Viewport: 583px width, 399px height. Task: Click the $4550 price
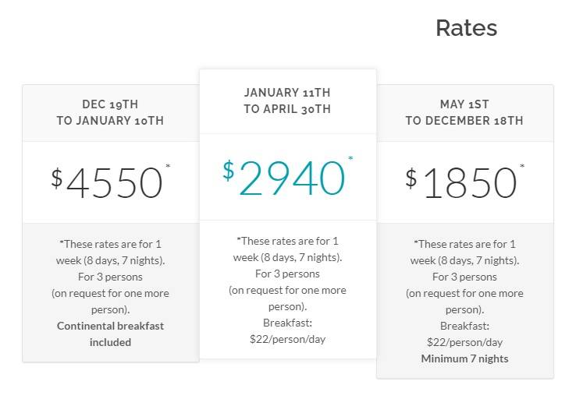(110, 182)
